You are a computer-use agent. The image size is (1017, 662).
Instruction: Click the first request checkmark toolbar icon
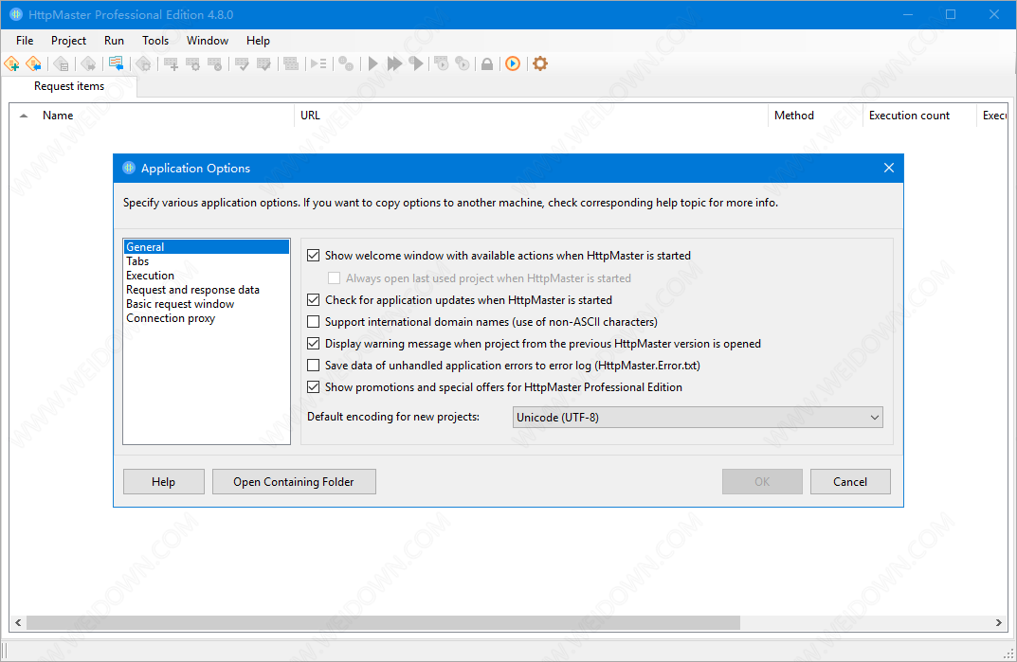[242, 63]
